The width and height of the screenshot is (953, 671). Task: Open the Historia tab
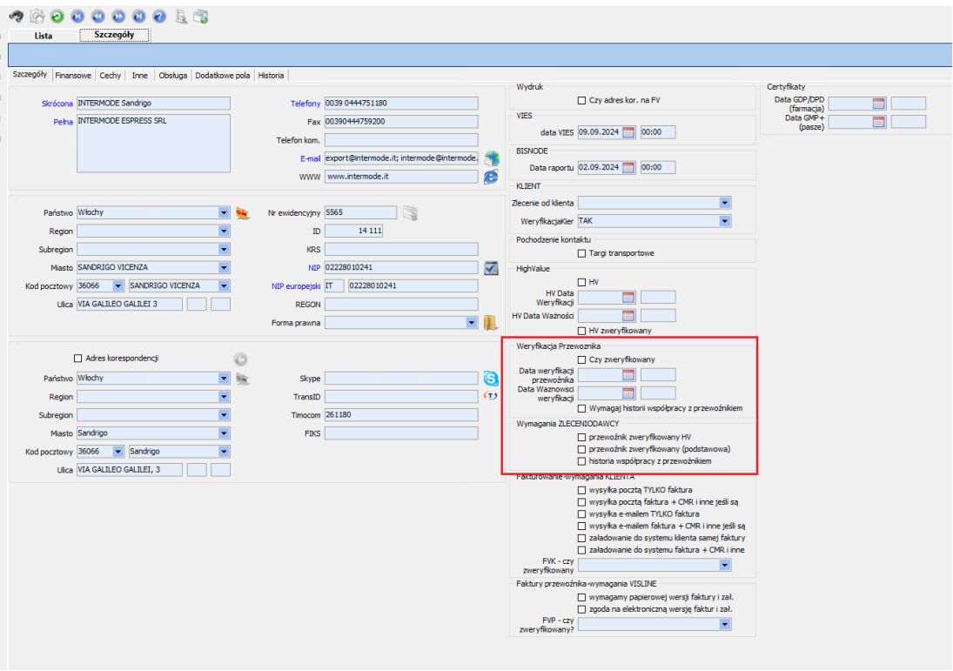(x=271, y=76)
